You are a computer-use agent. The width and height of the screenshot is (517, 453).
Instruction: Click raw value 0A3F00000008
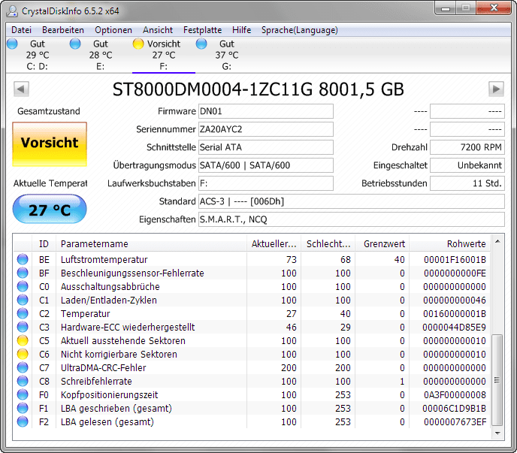click(x=455, y=394)
